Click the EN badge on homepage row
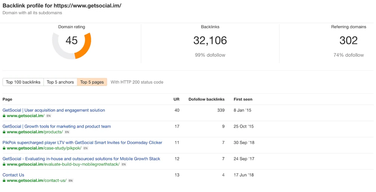The image size is (376, 192). point(49,116)
